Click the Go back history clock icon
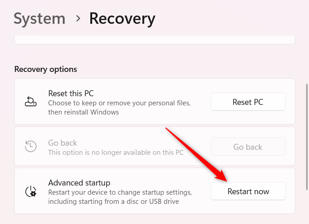The image size is (309, 224). tap(31, 147)
